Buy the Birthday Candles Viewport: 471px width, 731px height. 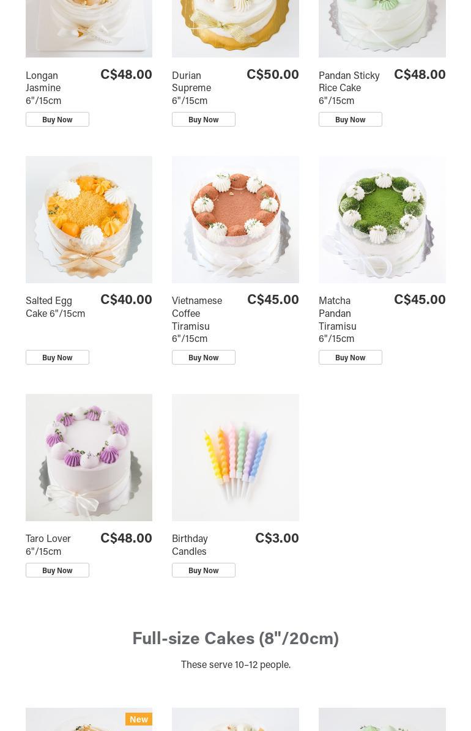pyautogui.click(x=203, y=570)
